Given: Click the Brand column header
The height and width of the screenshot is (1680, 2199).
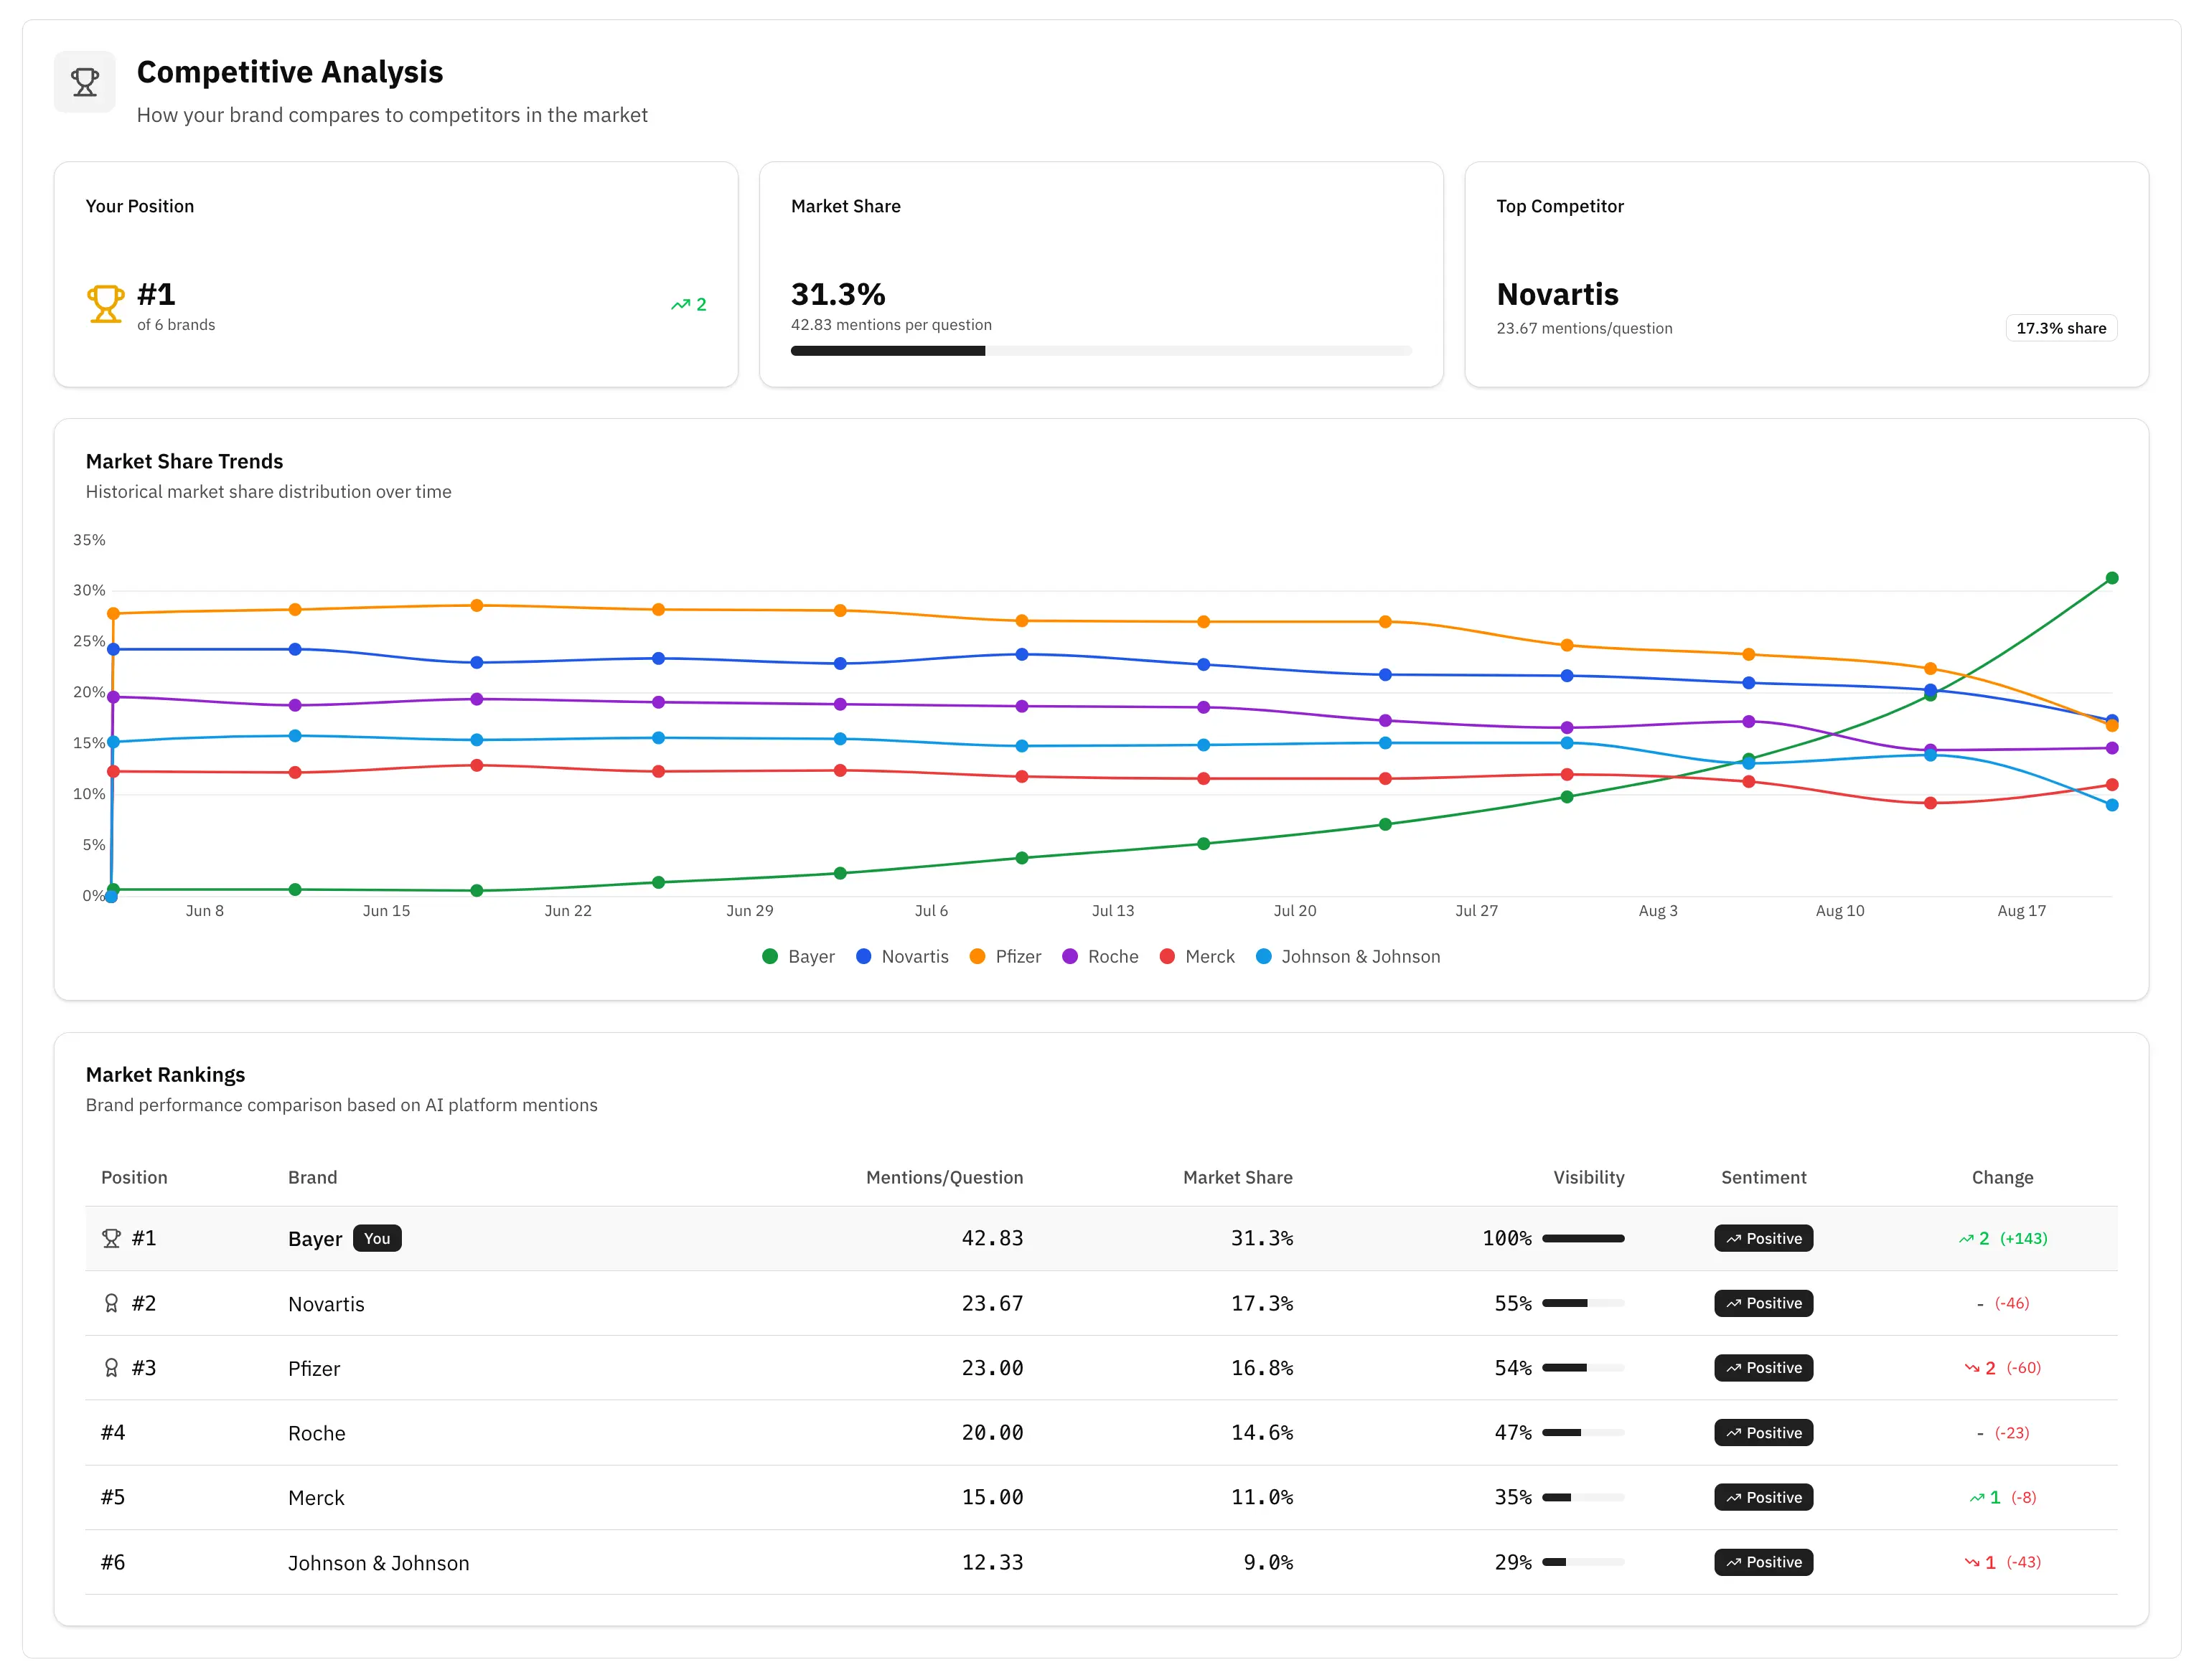Looking at the screenshot, I should point(312,1178).
